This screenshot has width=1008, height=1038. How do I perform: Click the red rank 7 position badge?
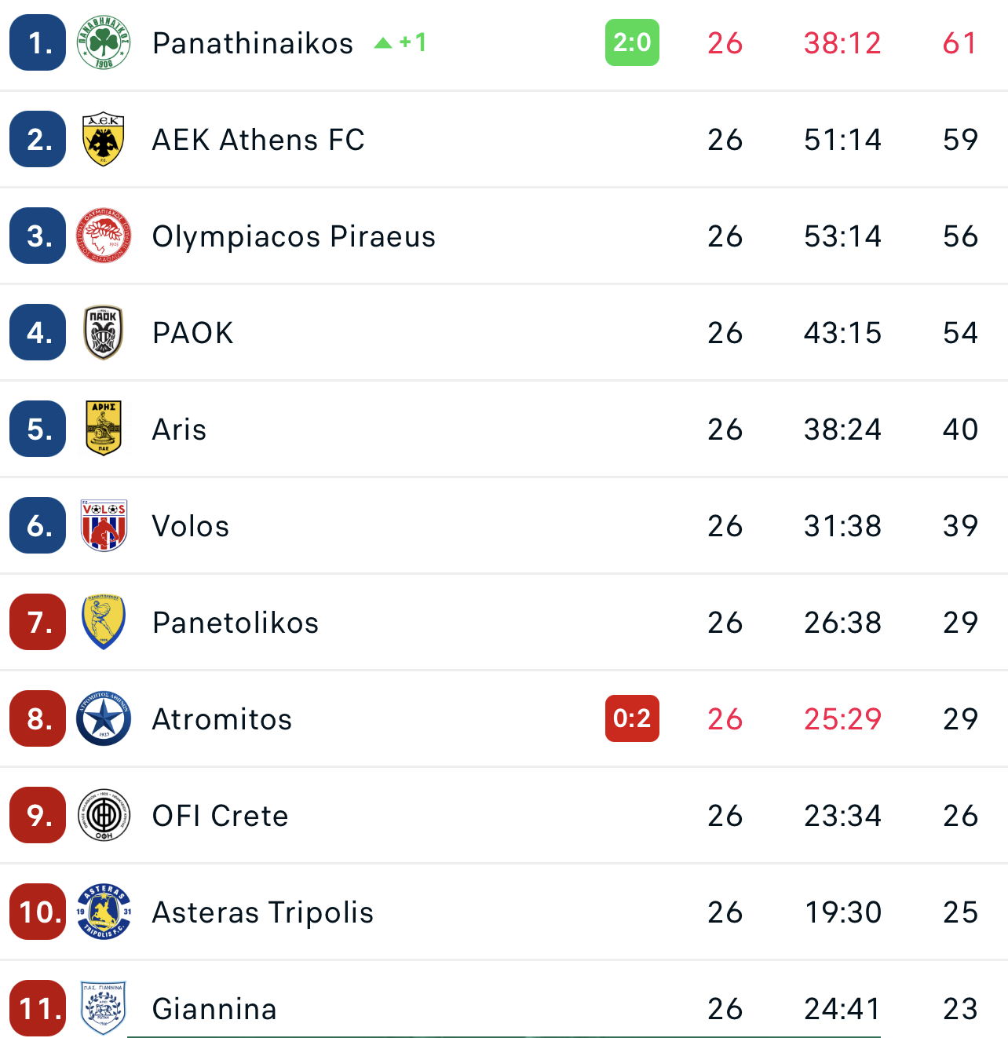tap(38, 622)
